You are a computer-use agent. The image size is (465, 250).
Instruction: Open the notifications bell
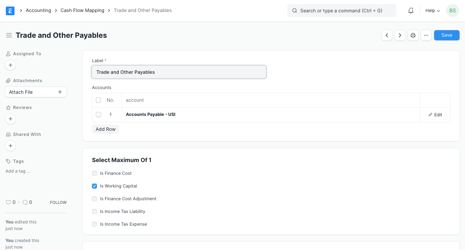[x=411, y=11]
